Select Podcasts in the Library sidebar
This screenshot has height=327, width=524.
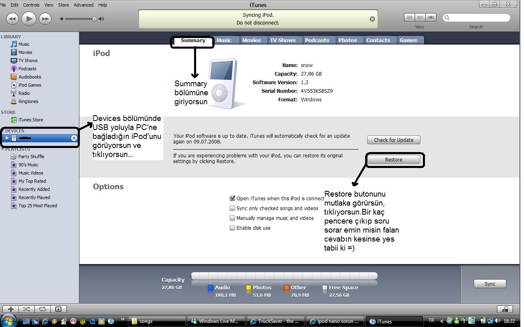pyautogui.click(x=27, y=69)
